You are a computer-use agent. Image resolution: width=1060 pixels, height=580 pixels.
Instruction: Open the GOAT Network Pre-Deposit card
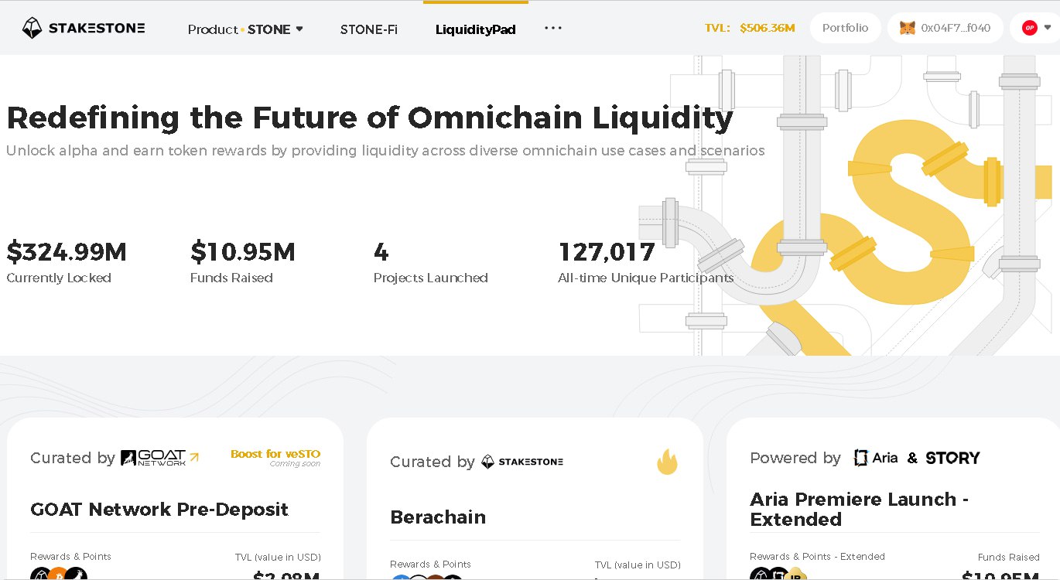pyautogui.click(x=159, y=510)
